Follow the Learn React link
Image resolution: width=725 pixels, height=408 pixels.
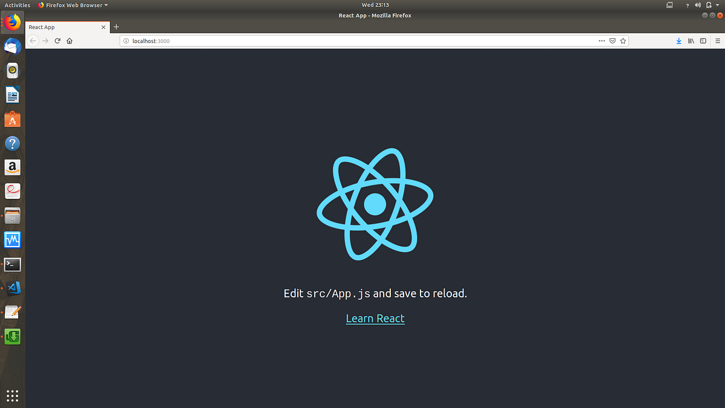tap(375, 319)
